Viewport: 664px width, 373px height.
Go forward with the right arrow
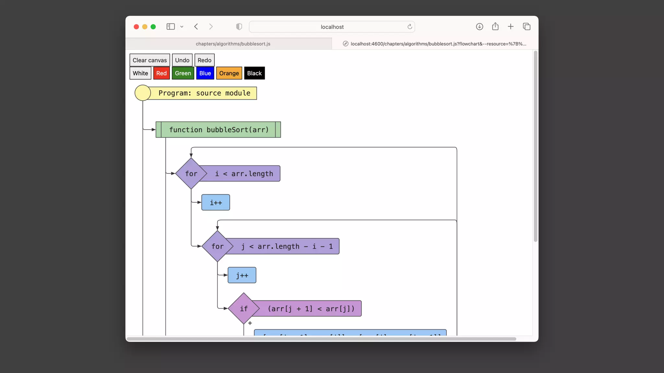(x=211, y=27)
